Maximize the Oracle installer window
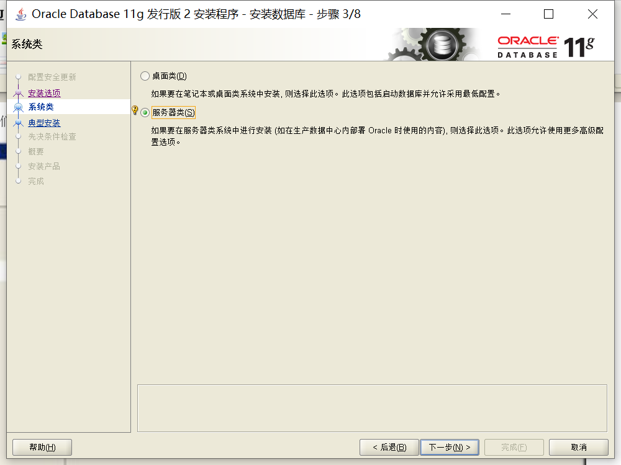Image resolution: width=621 pixels, height=465 pixels. 548,14
